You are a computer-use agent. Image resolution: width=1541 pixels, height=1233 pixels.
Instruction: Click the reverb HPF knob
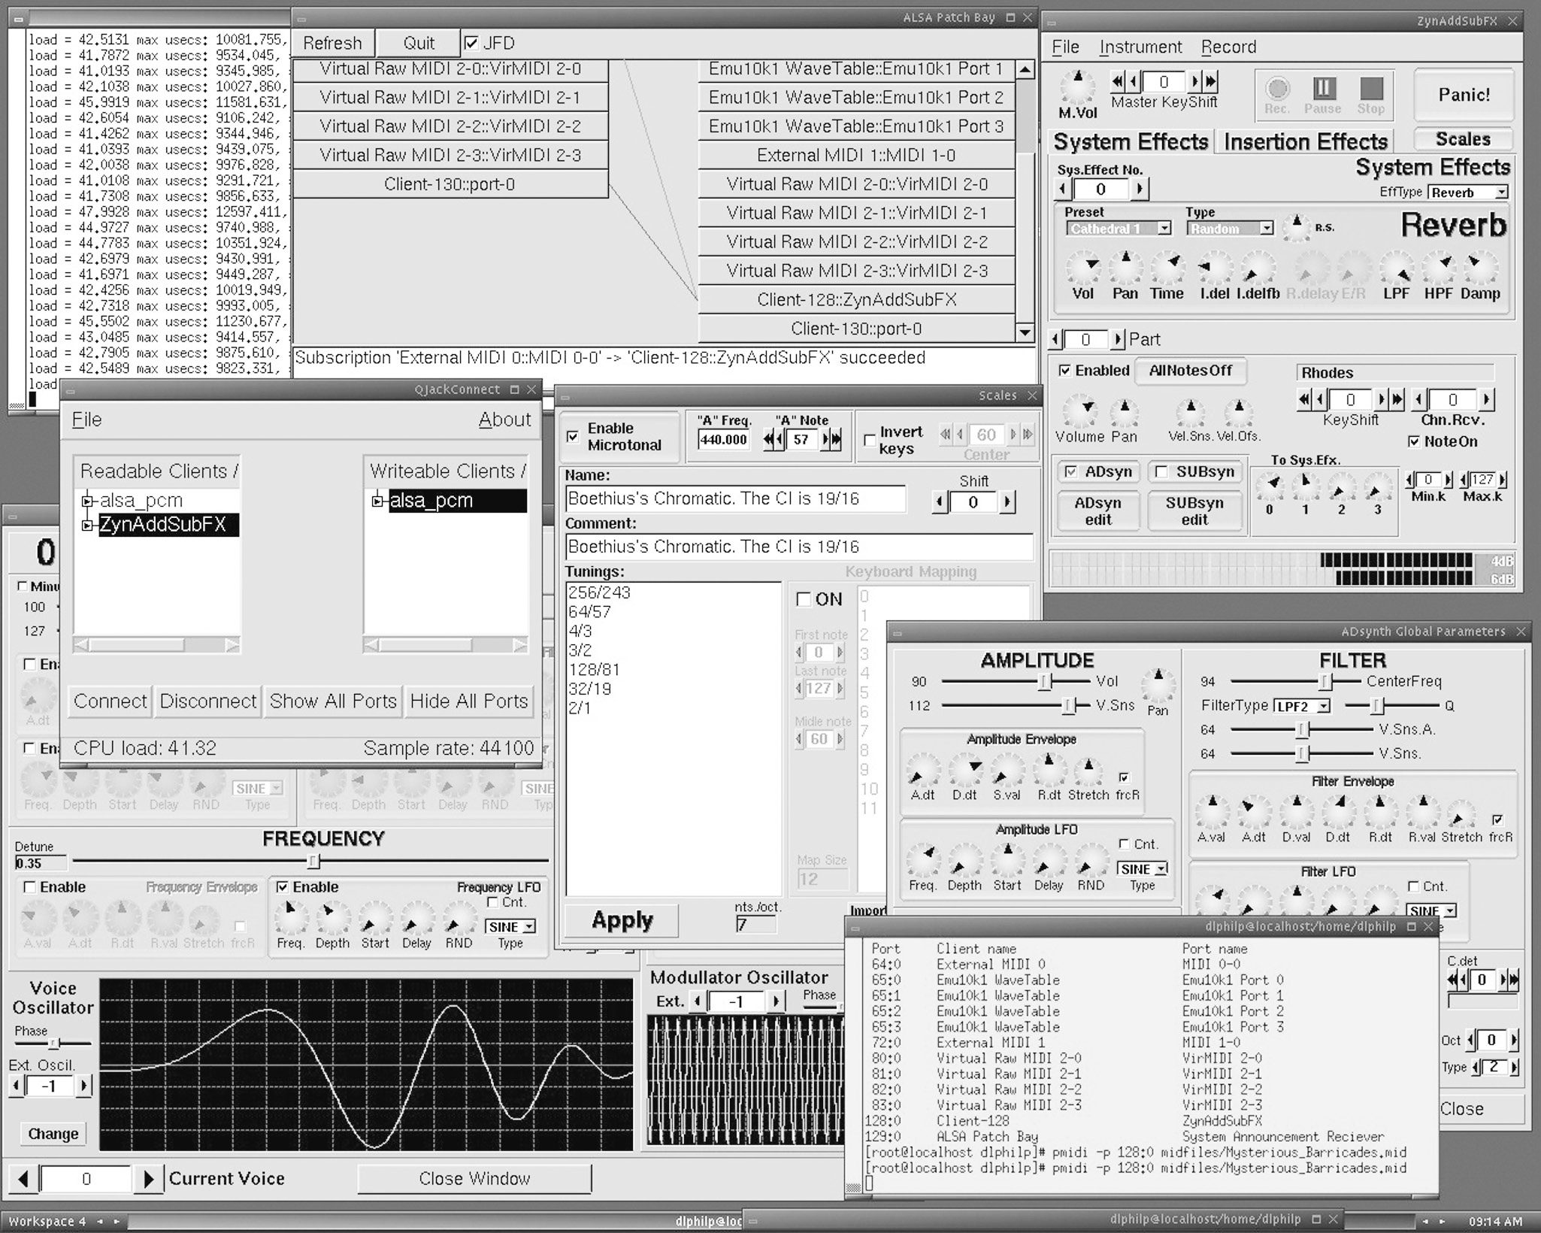tap(1439, 268)
